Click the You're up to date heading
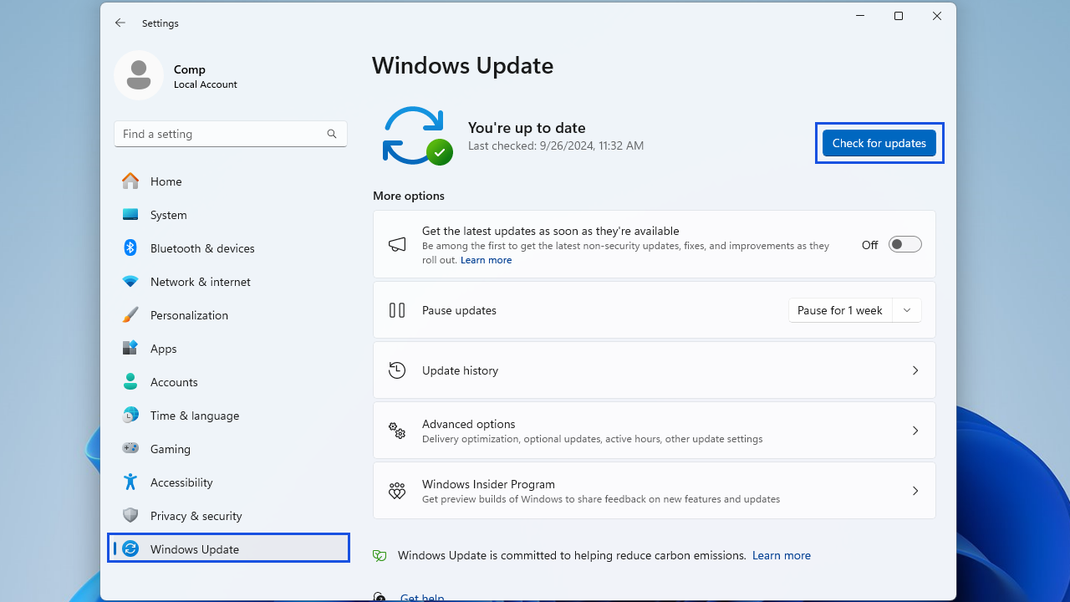The height and width of the screenshot is (602, 1070). [527, 128]
